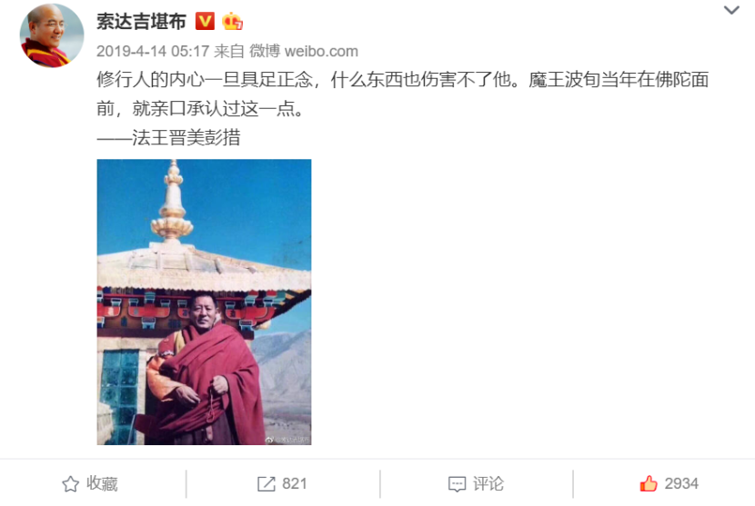
Task: Click the orange V verified badge
Action: 205,21
